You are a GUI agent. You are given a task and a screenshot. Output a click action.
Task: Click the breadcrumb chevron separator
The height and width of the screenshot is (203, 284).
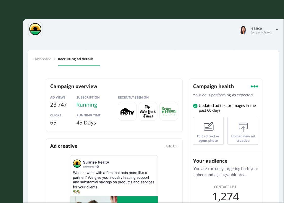pyautogui.click(x=55, y=59)
